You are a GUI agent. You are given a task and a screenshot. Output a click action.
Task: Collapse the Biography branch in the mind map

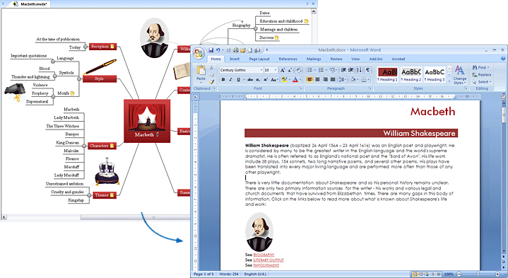(255, 29)
